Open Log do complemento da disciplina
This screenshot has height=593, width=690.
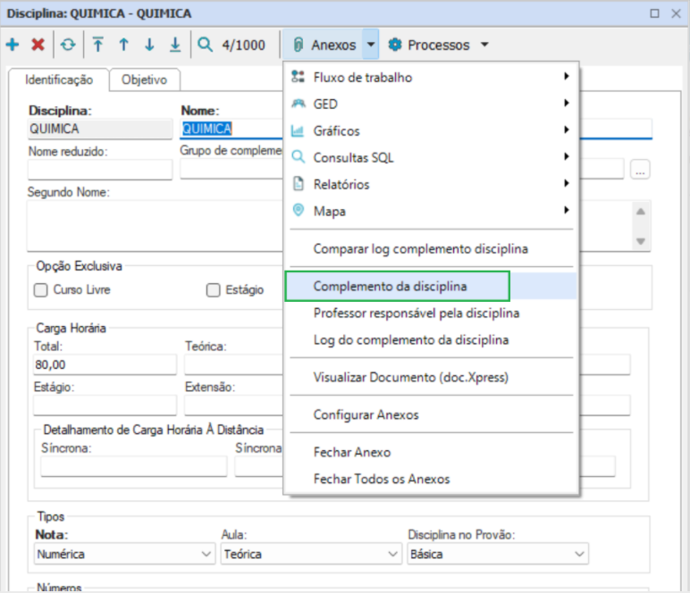pos(431,339)
